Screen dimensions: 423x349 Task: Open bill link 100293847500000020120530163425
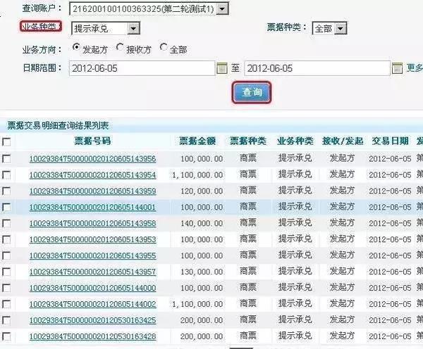coord(92,320)
